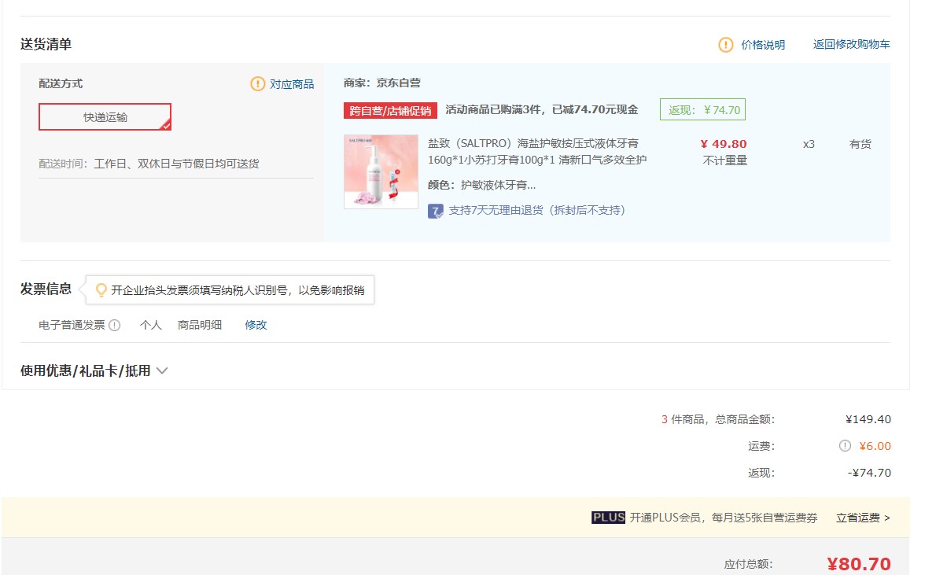The height and width of the screenshot is (575, 925).
Task: Click the quantity x3 text
Action: (x=809, y=144)
